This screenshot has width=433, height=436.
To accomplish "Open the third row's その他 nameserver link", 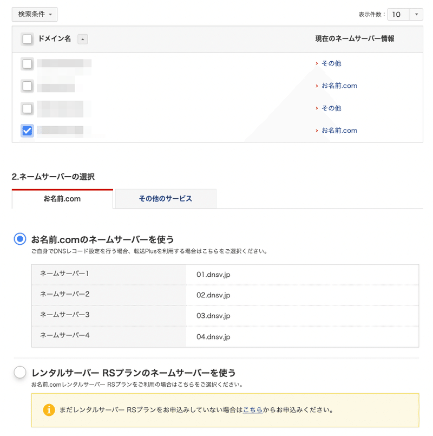I will click(x=331, y=108).
